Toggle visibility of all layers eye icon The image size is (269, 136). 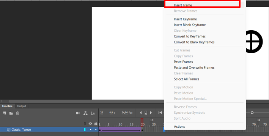pos(90,124)
